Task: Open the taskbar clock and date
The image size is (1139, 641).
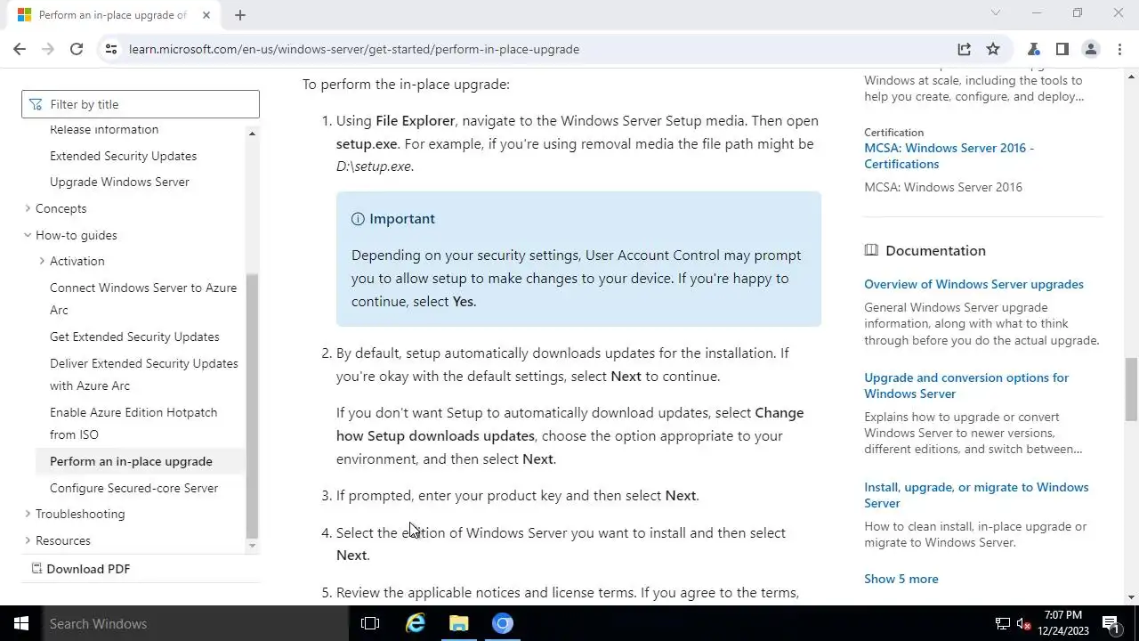Action: 1063,623
